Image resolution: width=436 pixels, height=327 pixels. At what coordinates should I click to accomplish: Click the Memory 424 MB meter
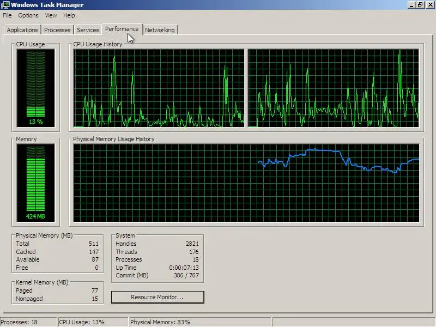pyautogui.click(x=35, y=183)
